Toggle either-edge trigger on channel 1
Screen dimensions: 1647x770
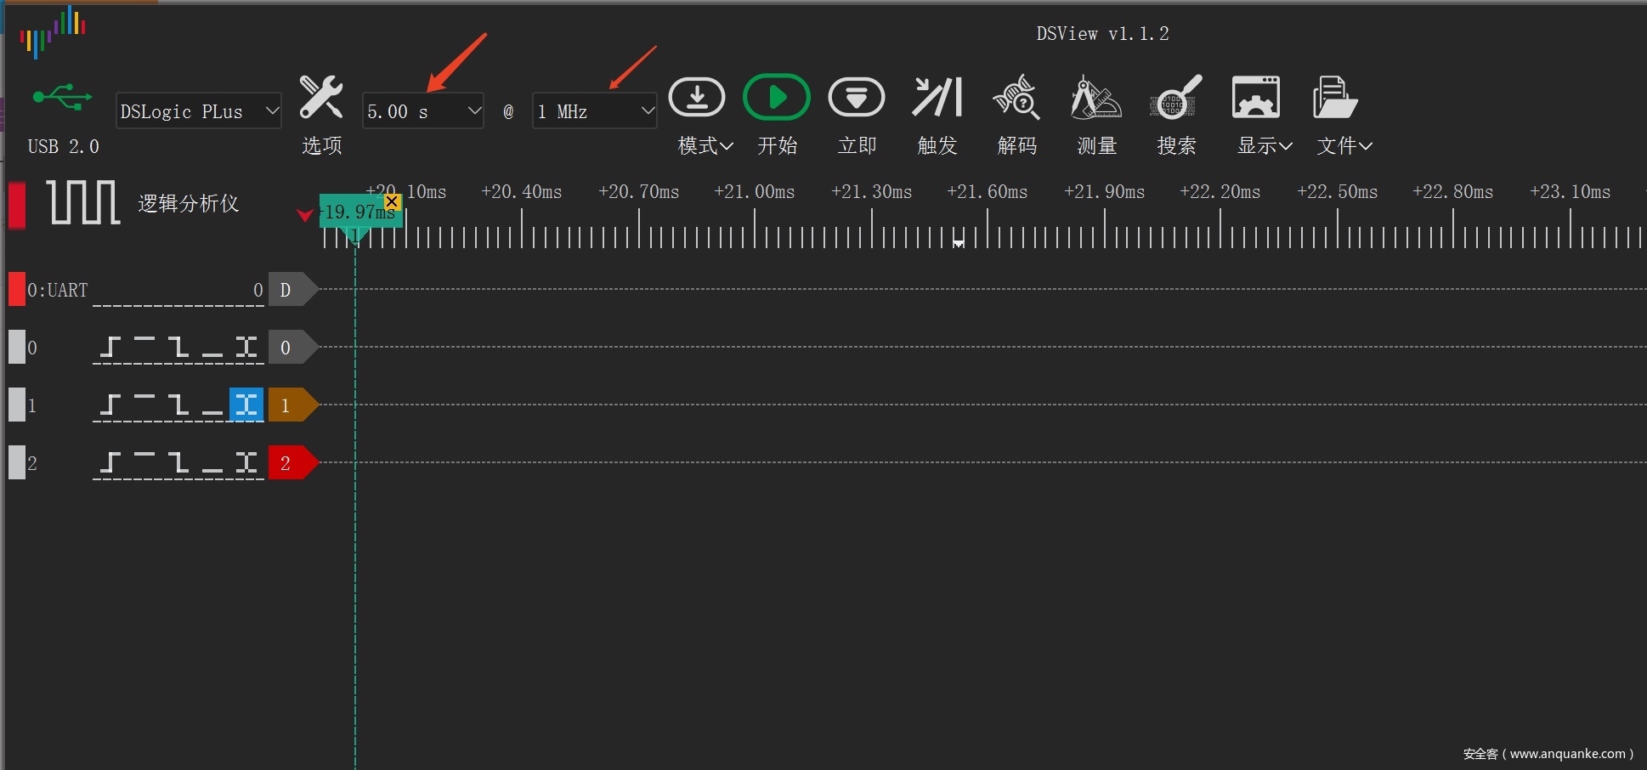[x=246, y=405]
